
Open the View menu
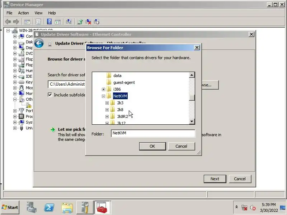38,13
